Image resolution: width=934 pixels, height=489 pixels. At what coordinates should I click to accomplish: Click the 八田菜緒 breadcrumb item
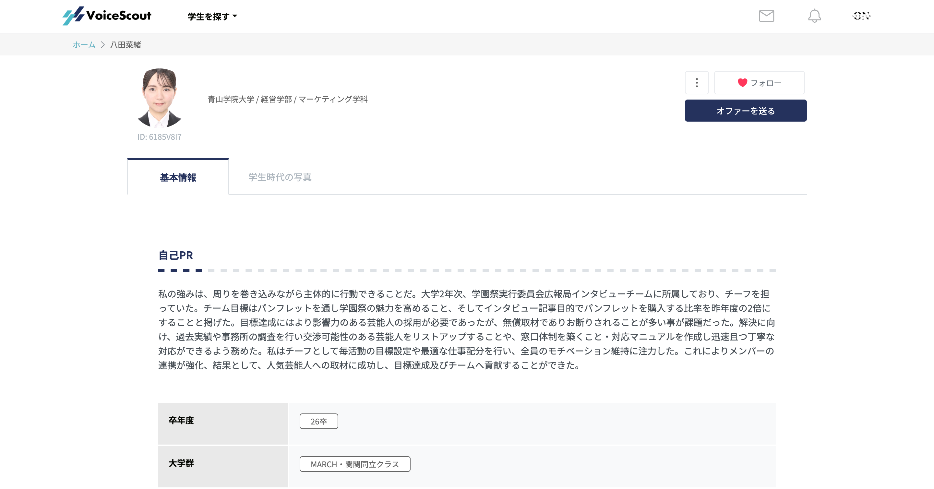pyautogui.click(x=126, y=44)
